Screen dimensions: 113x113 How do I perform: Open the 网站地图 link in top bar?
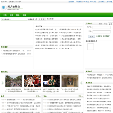[79, 2]
